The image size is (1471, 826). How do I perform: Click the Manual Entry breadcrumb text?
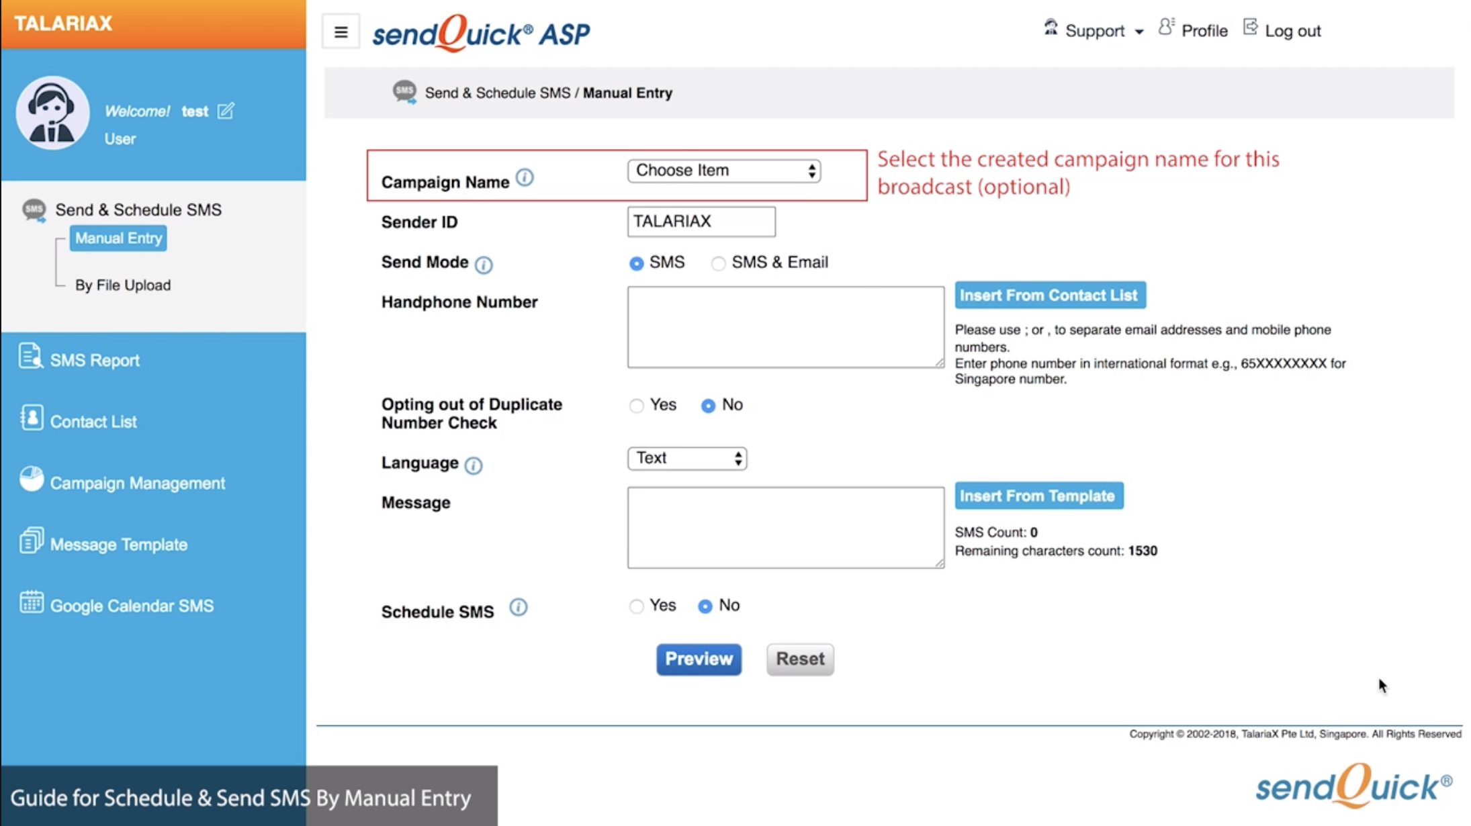pyautogui.click(x=627, y=93)
